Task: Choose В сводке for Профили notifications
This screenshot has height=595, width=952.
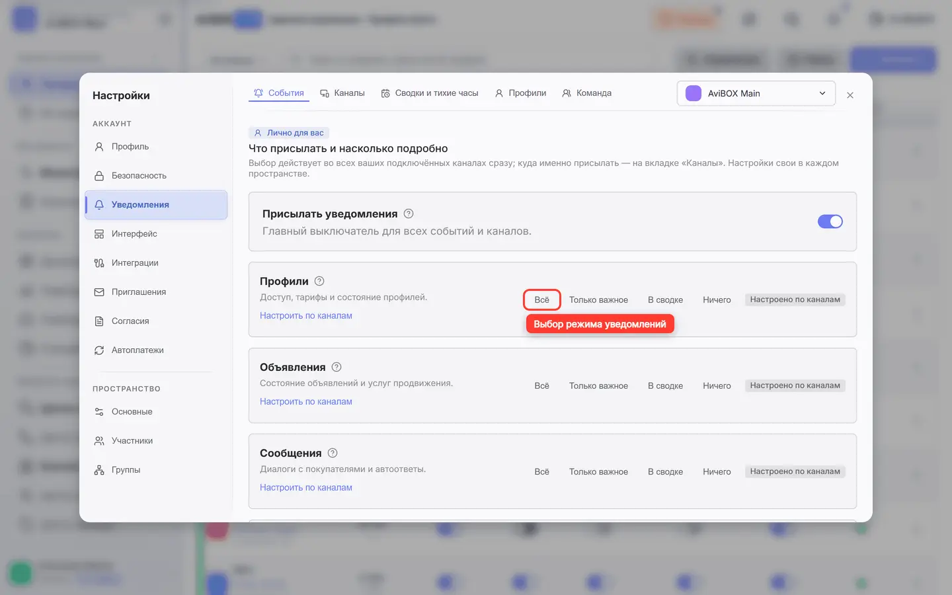Action: tap(666, 299)
